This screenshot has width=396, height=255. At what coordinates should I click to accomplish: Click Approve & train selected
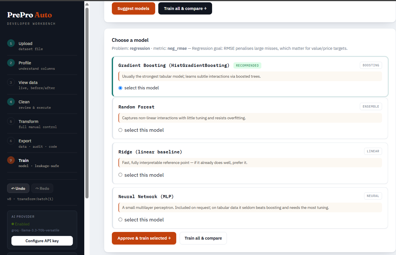click(144, 238)
